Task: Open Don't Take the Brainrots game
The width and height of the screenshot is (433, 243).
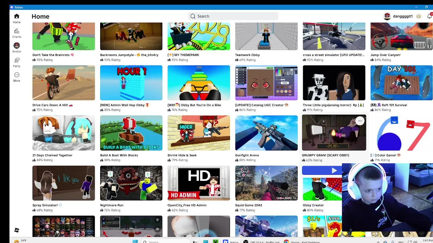Action: point(64,36)
